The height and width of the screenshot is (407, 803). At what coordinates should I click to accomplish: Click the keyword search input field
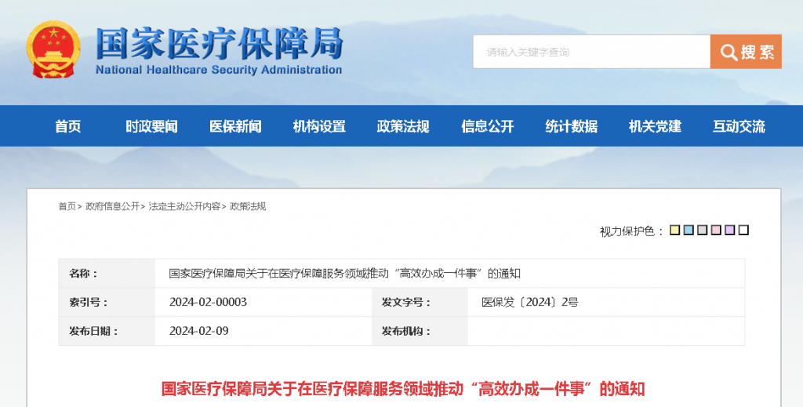(x=591, y=52)
